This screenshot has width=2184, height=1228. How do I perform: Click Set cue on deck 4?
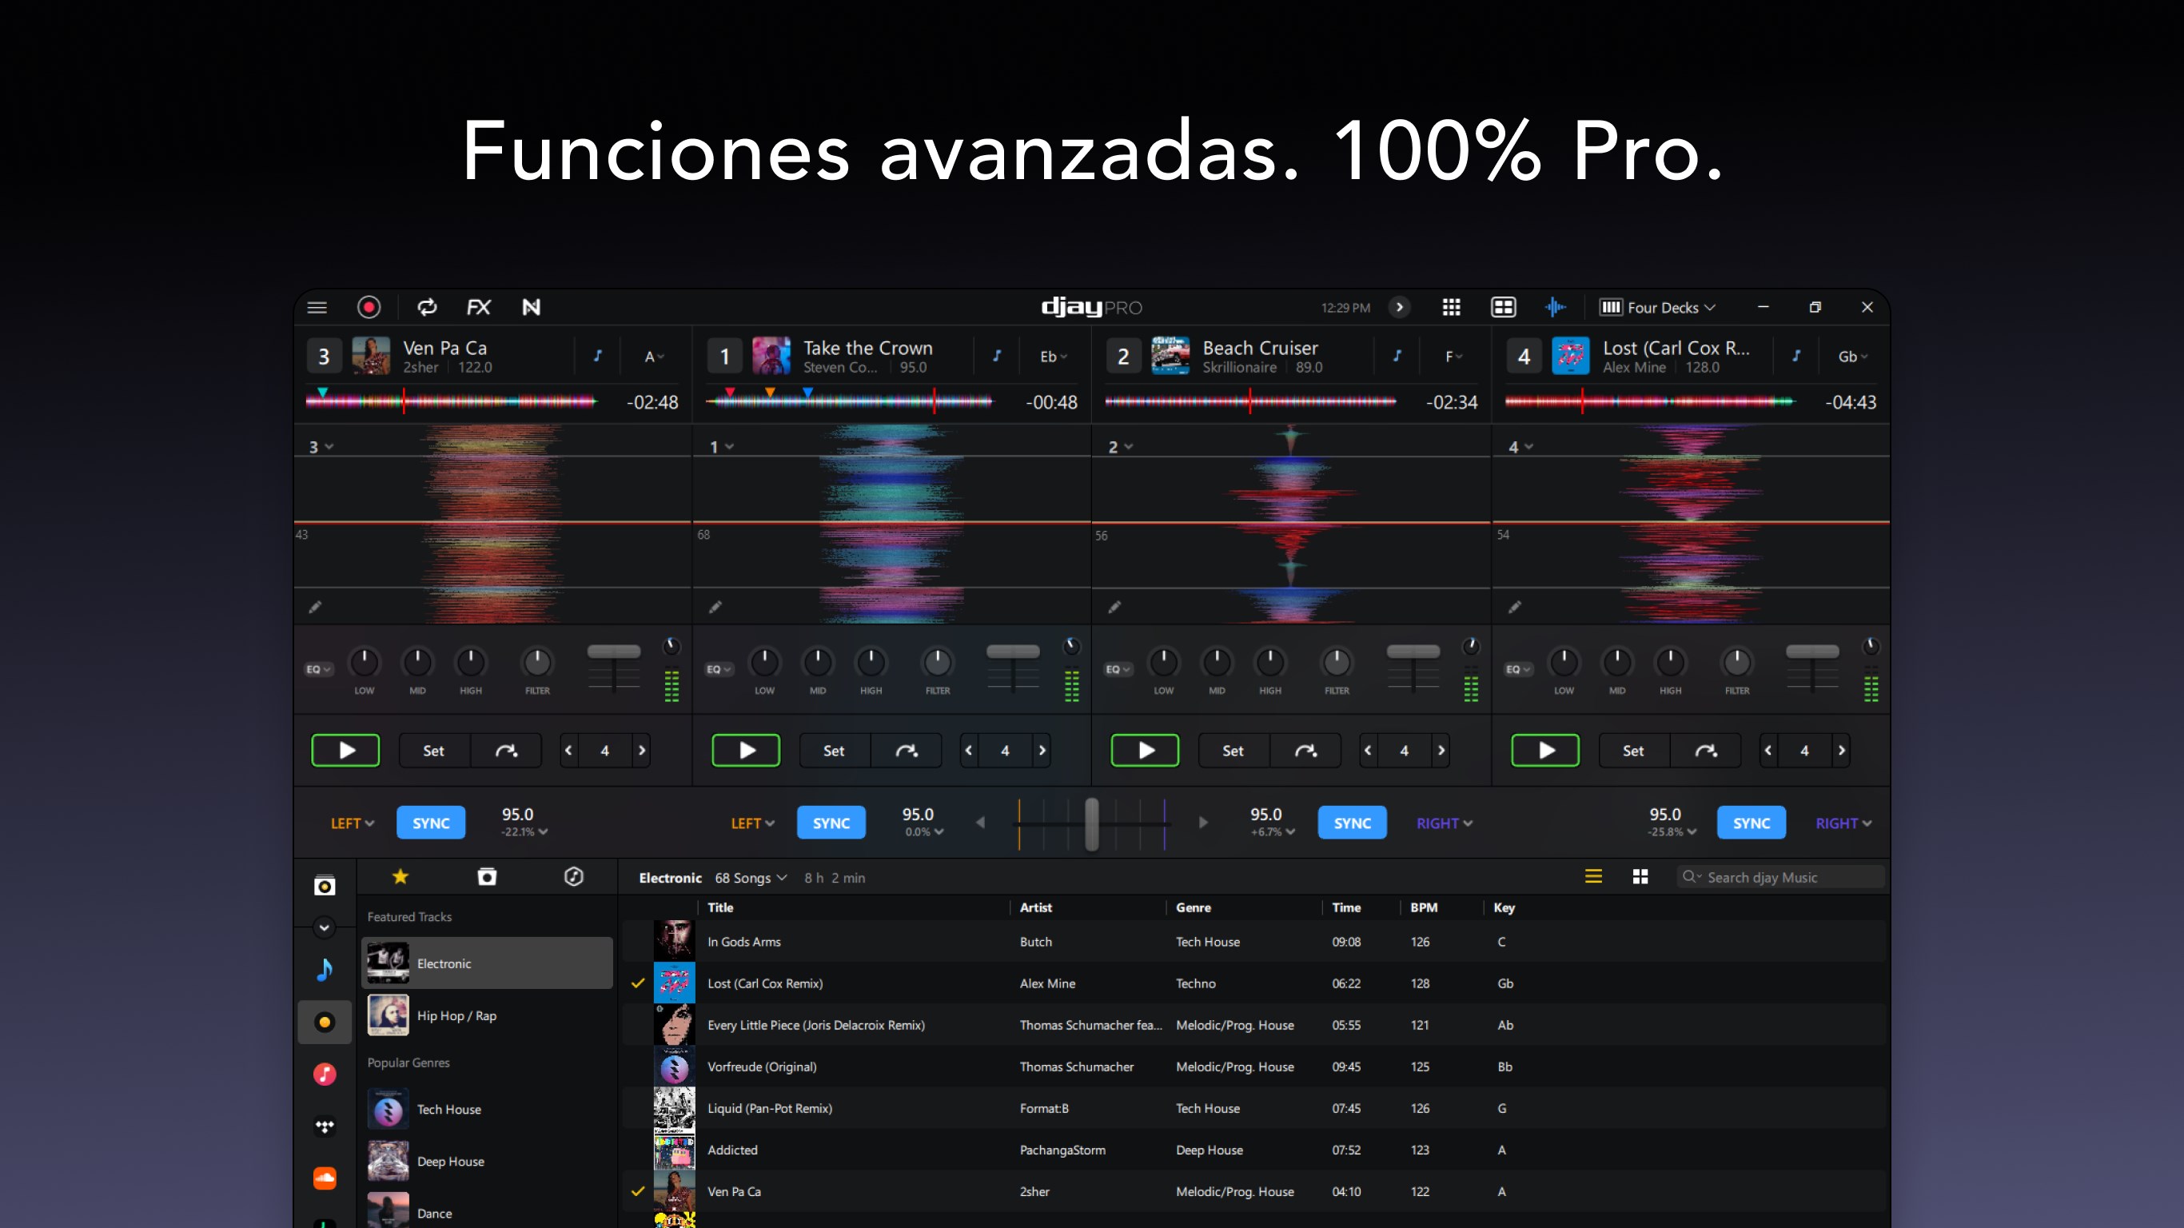1633,751
